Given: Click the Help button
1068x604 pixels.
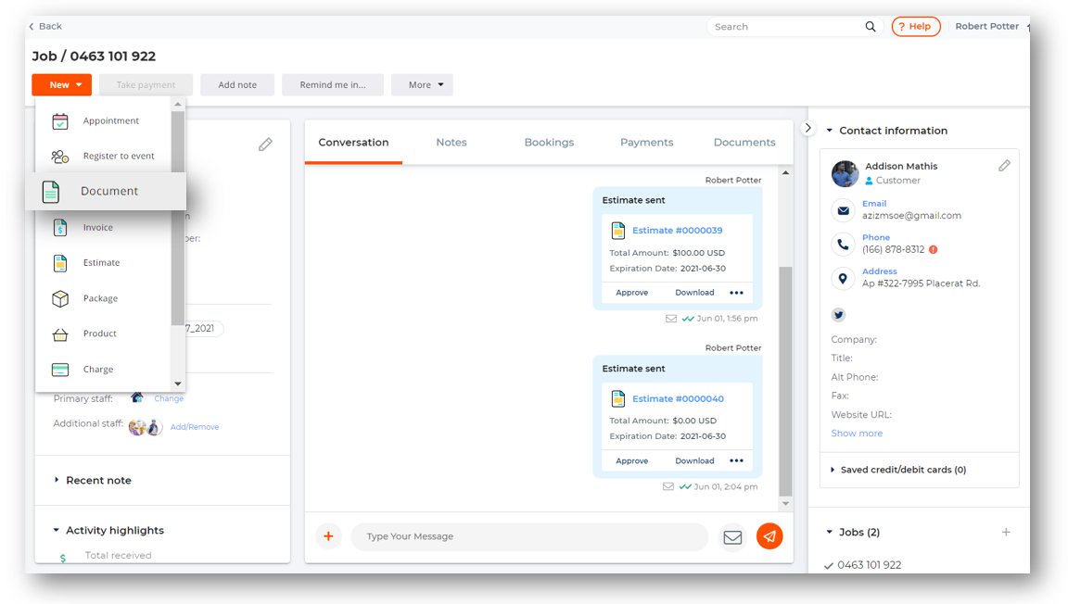Looking at the screenshot, I should 915,27.
